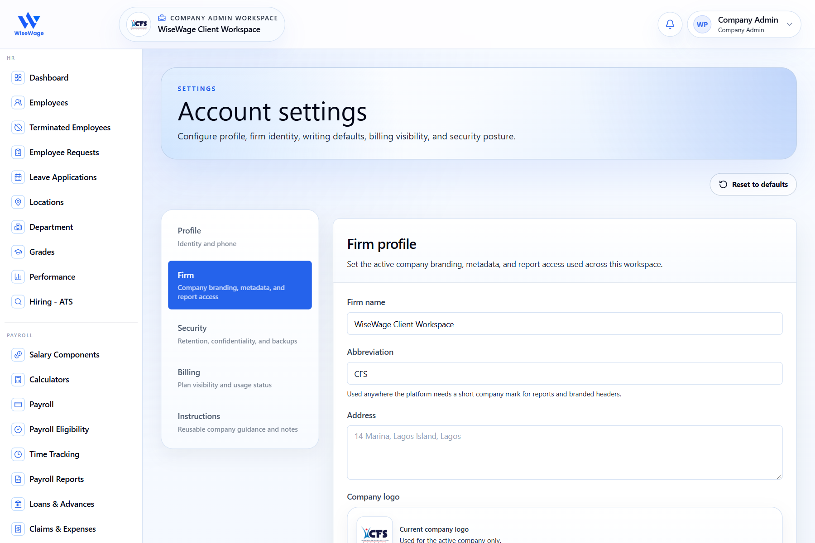Open the notifications bell

pyautogui.click(x=670, y=24)
